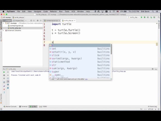161x121 pixels.
Task: Open the Event Log
Action: click(152, 106)
